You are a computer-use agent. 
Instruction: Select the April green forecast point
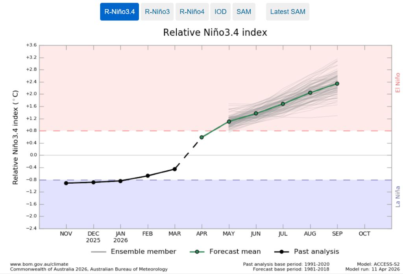[x=201, y=137]
